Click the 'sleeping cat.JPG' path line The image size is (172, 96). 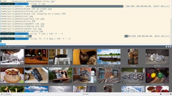[x=22, y=26]
